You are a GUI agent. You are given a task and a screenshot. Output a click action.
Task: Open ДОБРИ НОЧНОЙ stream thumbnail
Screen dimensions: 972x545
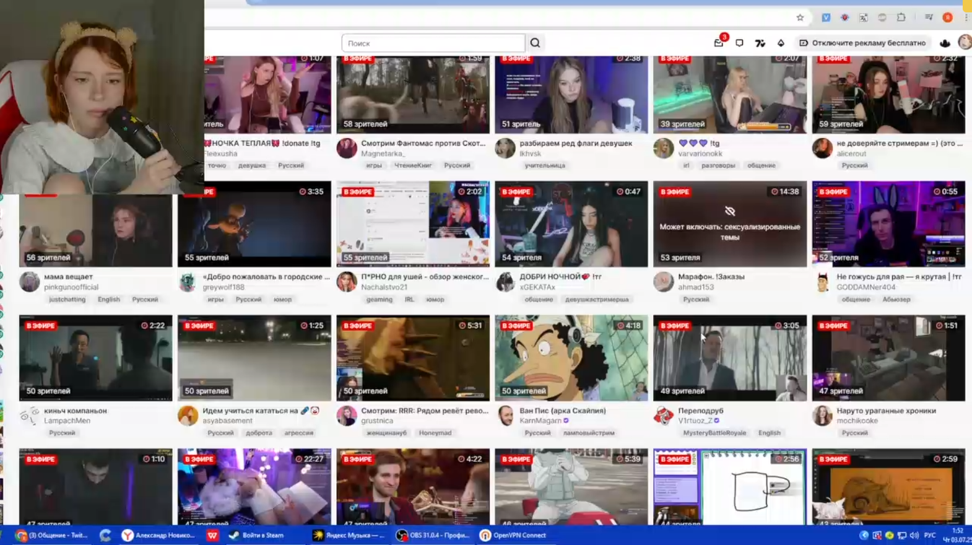pos(571,224)
